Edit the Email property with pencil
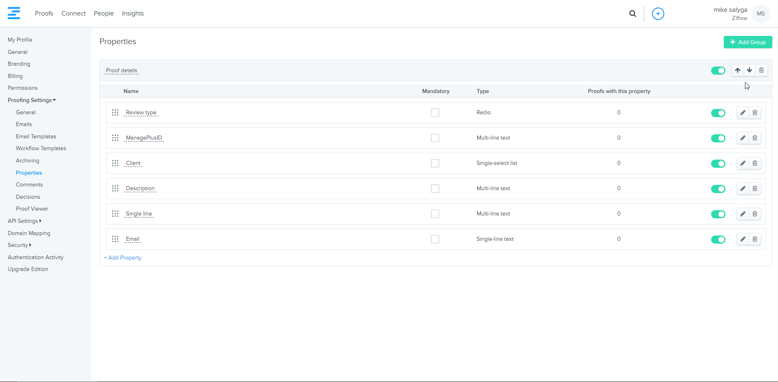 (x=743, y=239)
